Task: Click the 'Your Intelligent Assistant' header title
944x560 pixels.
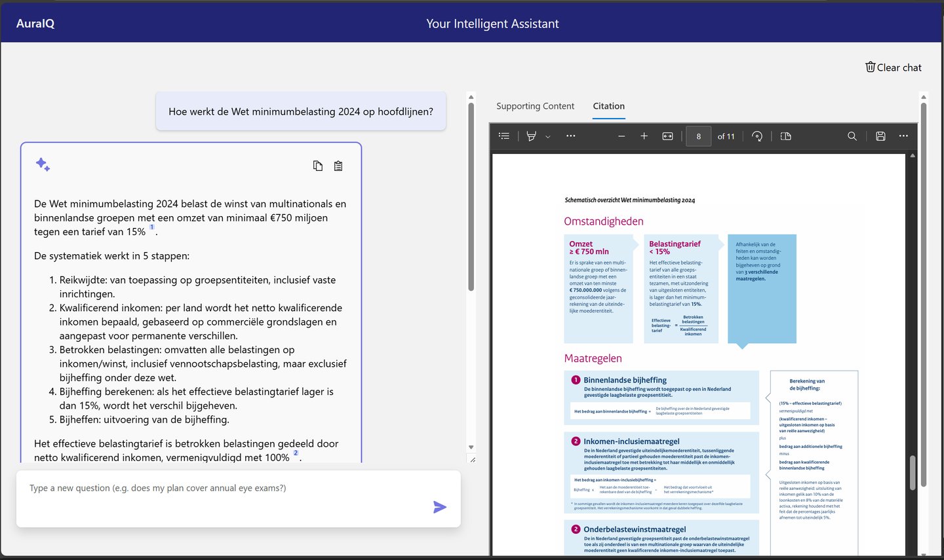Action: coord(492,24)
